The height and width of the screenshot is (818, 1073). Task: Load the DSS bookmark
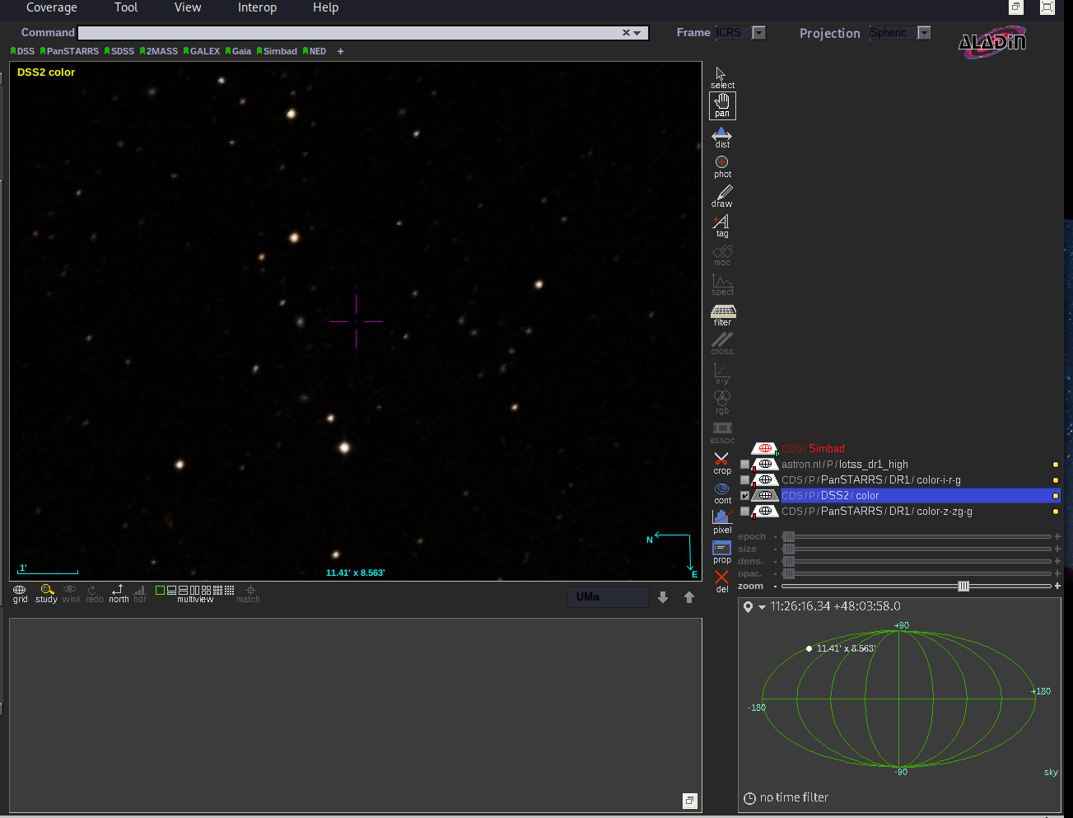22,51
